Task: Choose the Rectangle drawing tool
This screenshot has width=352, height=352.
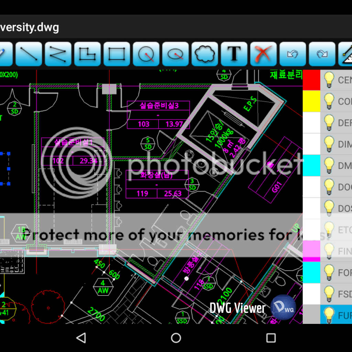Action: coord(117,54)
